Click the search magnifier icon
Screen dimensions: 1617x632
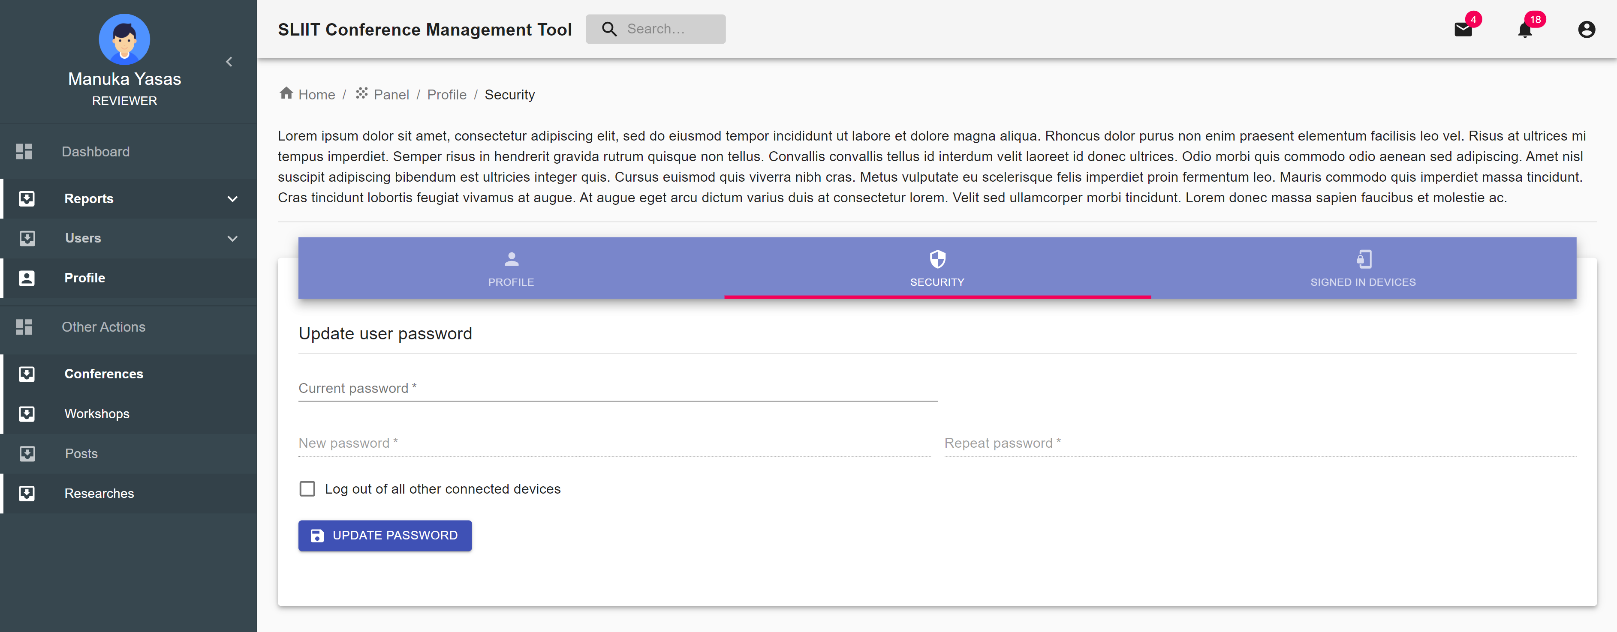(x=609, y=29)
